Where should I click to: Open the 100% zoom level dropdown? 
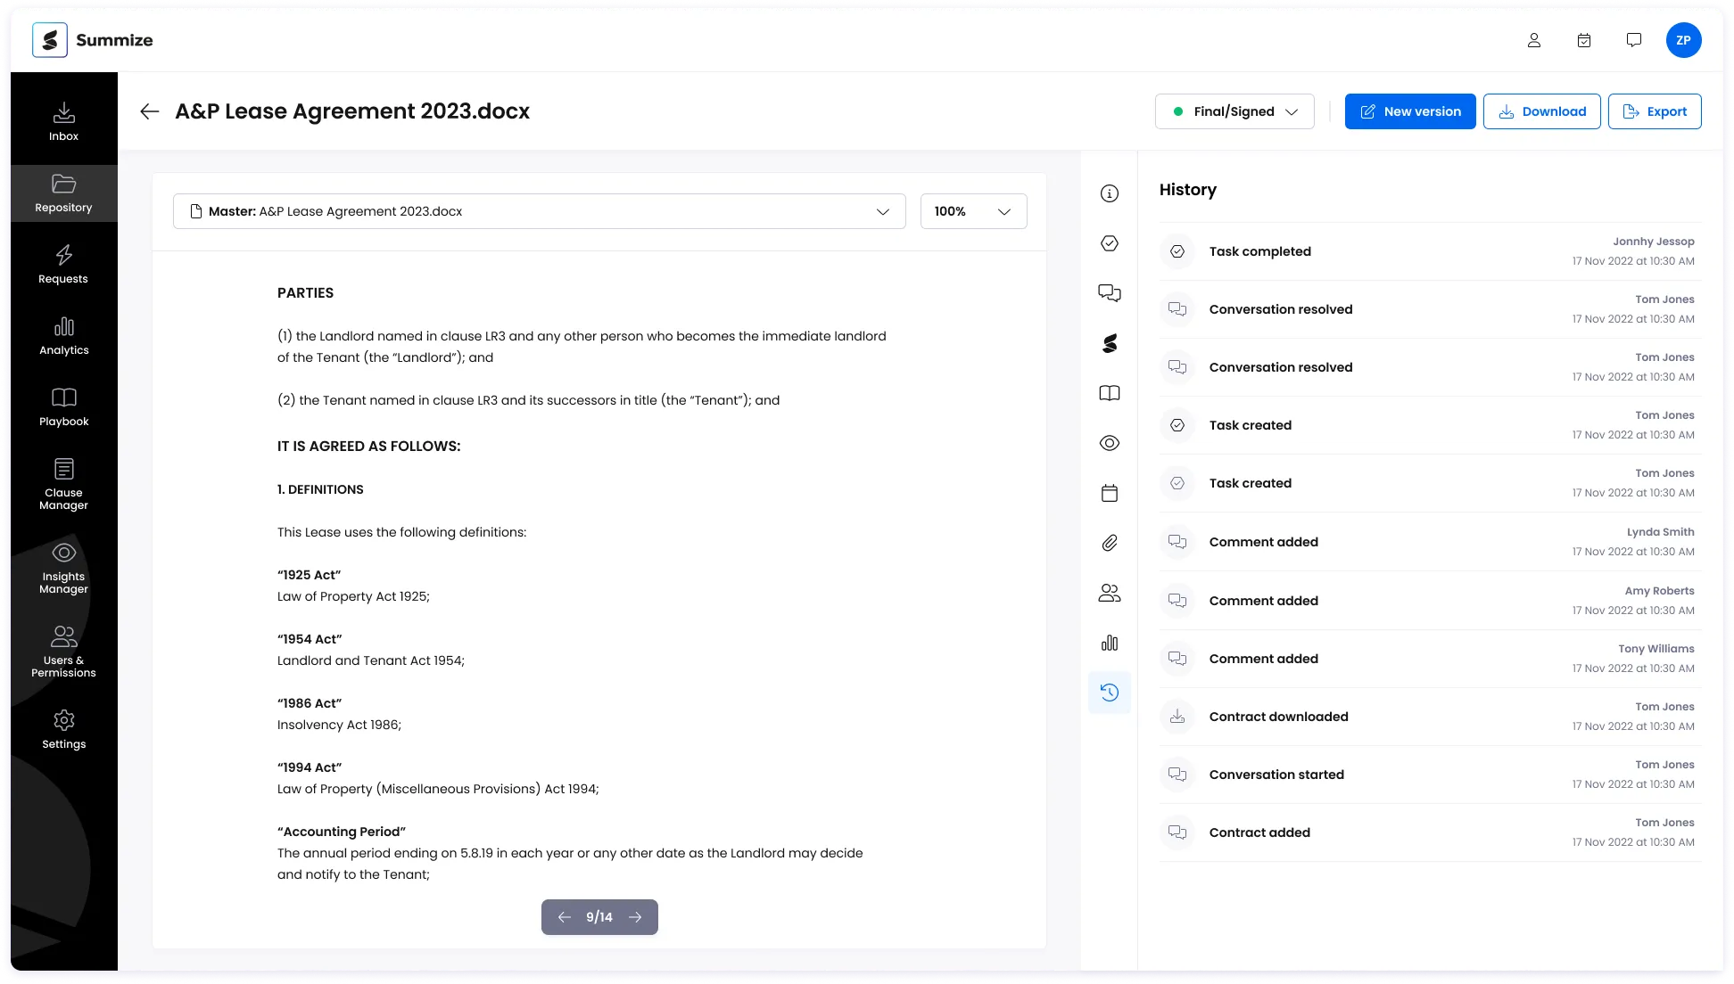(x=972, y=211)
